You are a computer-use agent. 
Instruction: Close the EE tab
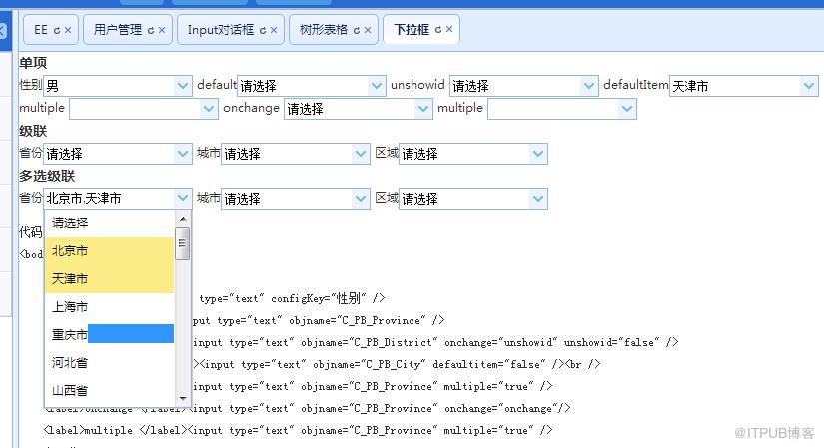click(x=68, y=30)
